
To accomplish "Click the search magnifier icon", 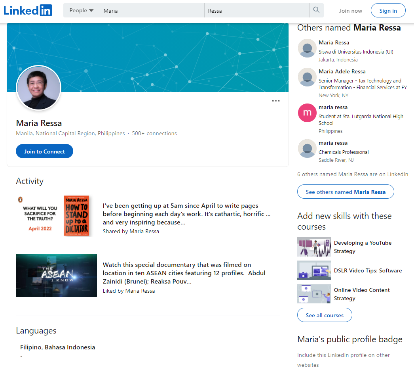I will tap(316, 10).
